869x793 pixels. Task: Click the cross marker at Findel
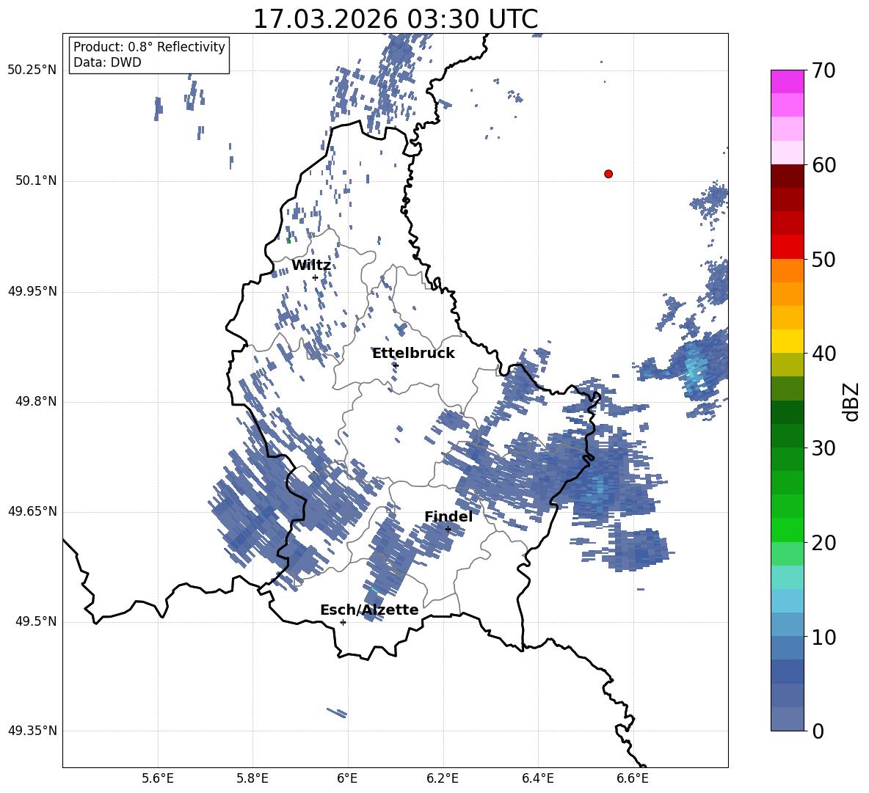click(448, 529)
